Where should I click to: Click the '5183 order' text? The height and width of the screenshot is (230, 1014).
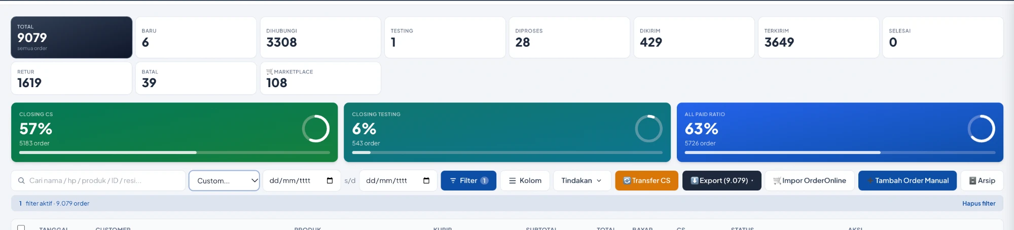point(34,143)
